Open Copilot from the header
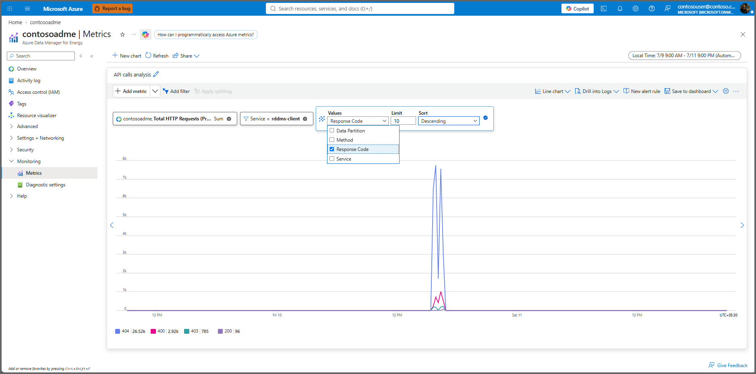This screenshot has height=374, width=756. click(578, 8)
